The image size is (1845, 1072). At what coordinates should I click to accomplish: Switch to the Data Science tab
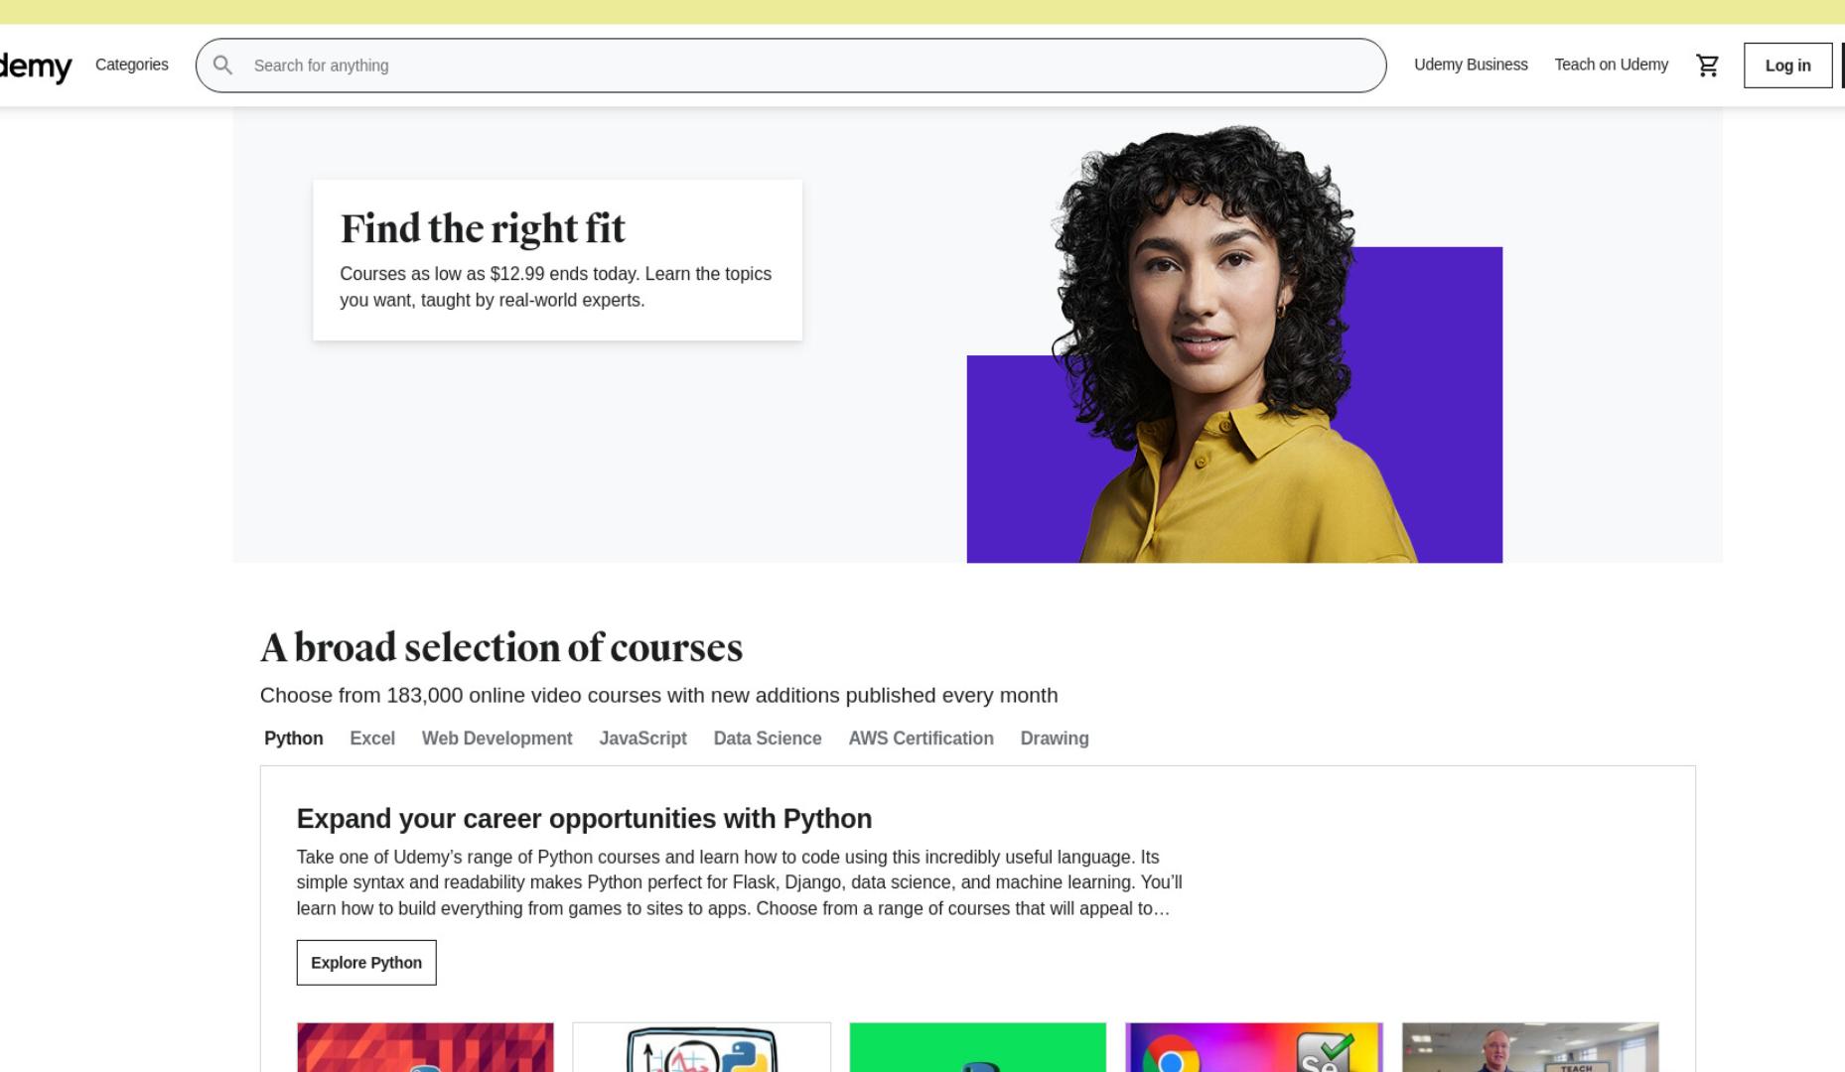[x=768, y=738]
